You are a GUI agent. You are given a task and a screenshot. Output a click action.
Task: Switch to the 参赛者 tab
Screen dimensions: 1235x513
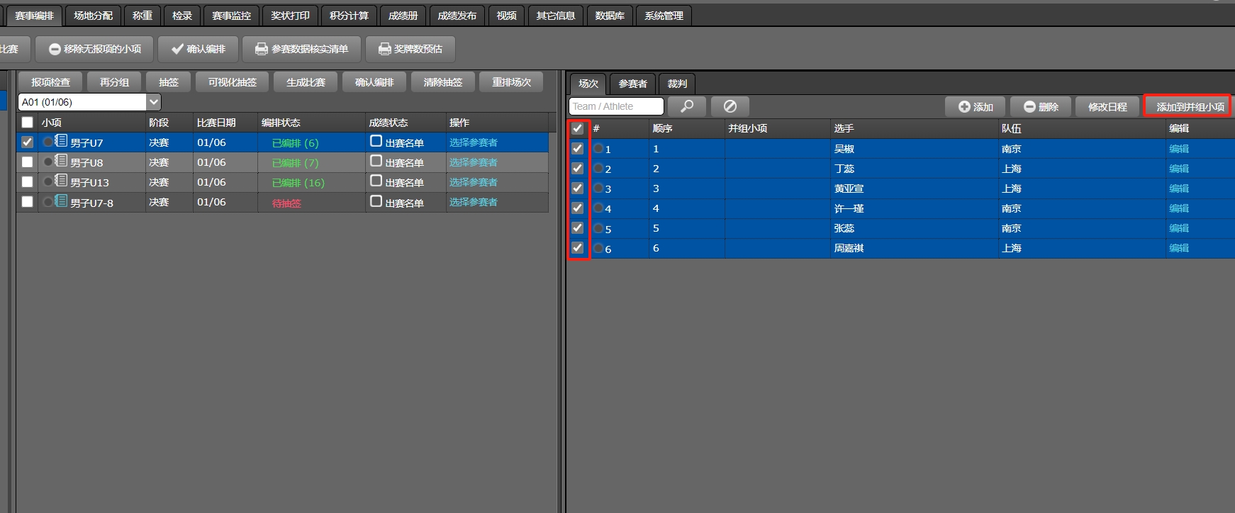[632, 84]
